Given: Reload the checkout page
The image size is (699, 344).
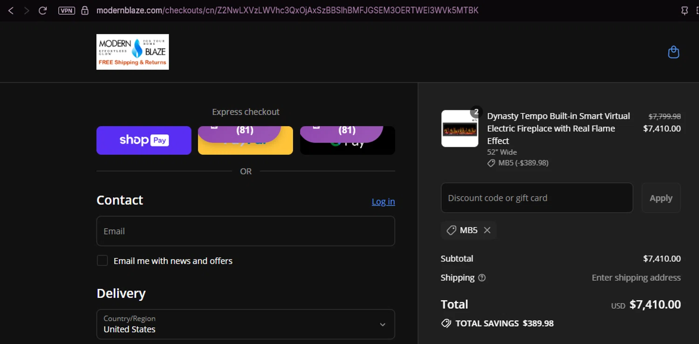Looking at the screenshot, I should [42, 10].
